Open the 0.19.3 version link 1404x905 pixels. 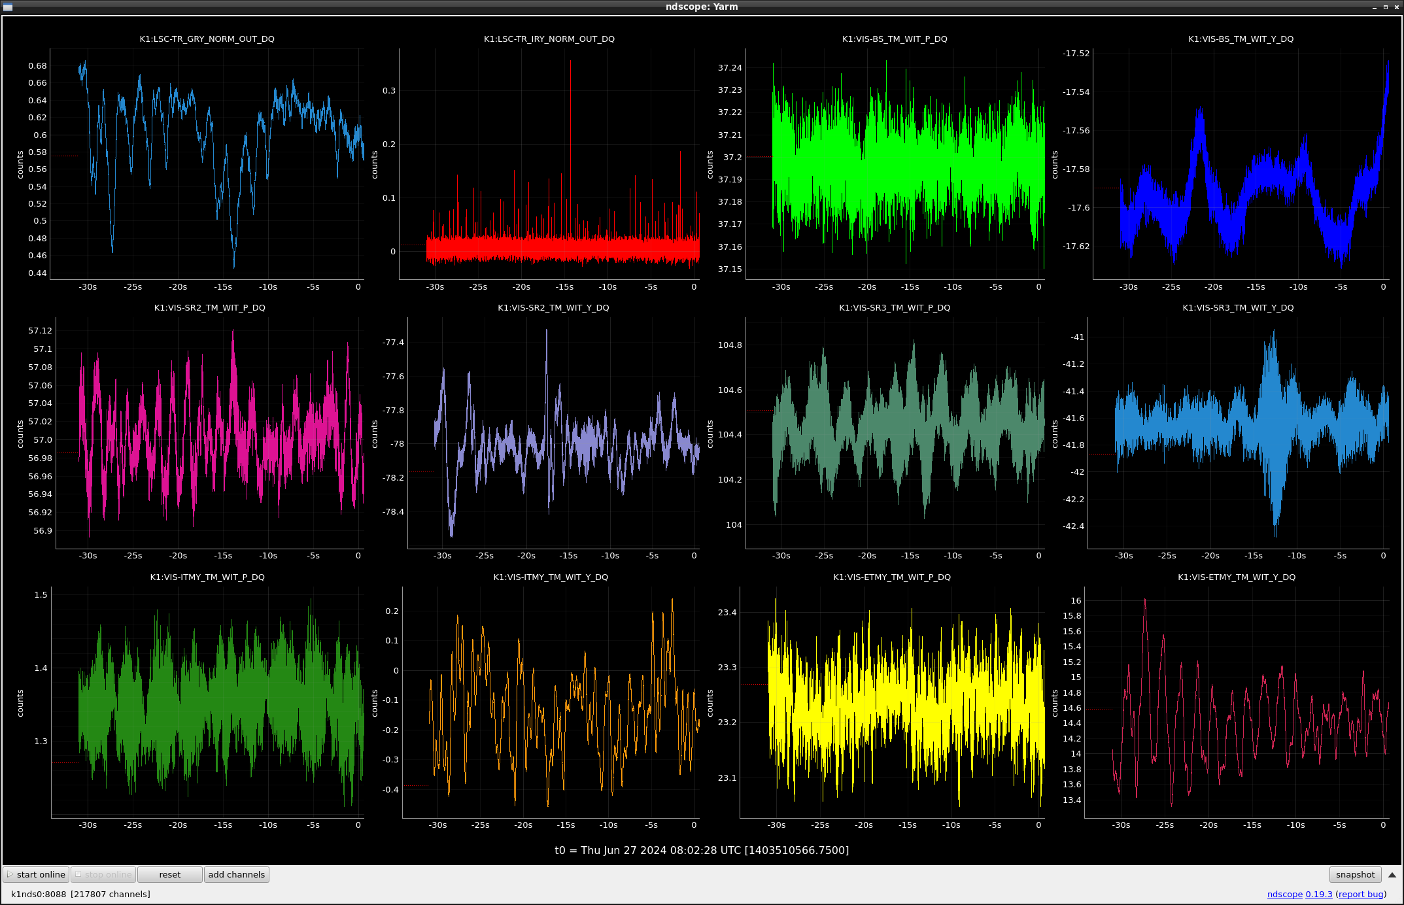click(1318, 894)
